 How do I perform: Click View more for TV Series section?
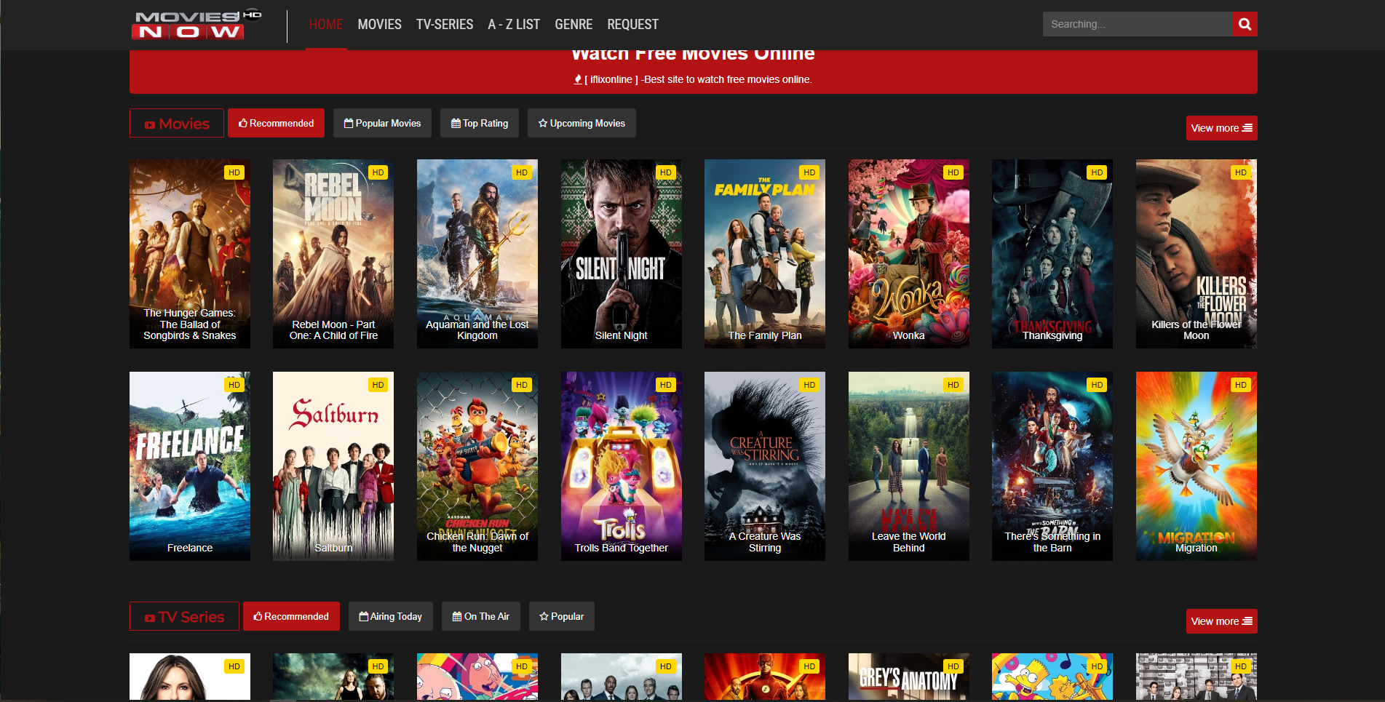[1221, 621]
